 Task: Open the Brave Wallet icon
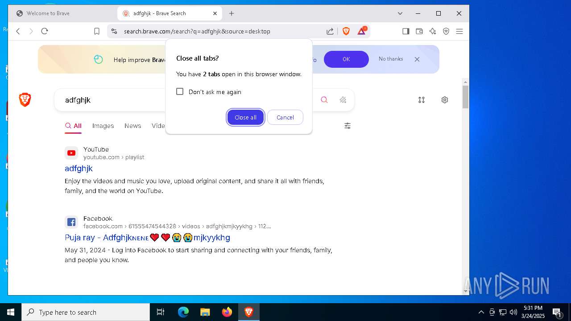point(419,31)
